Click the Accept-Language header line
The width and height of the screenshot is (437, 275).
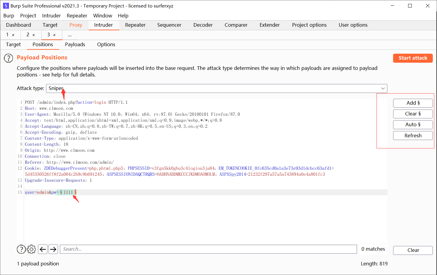point(116,126)
